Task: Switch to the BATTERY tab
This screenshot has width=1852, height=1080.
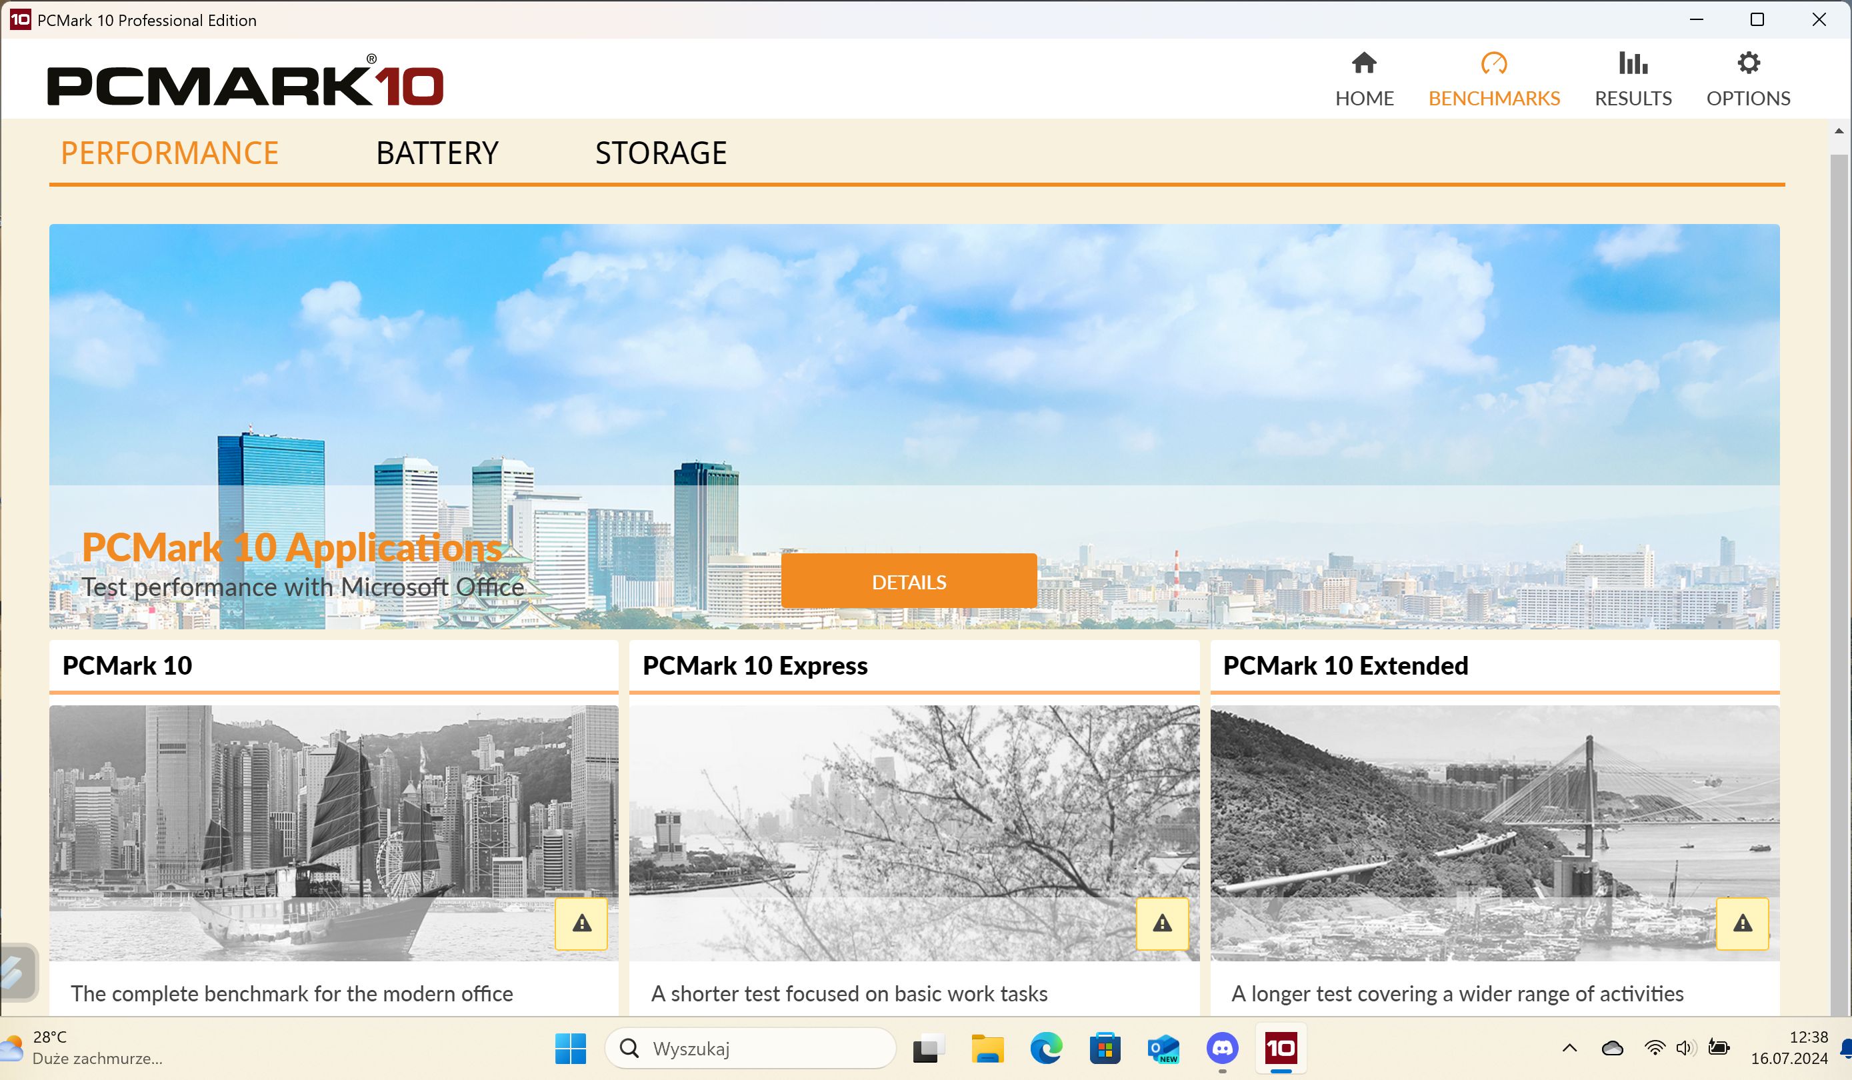Action: pos(437,153)
